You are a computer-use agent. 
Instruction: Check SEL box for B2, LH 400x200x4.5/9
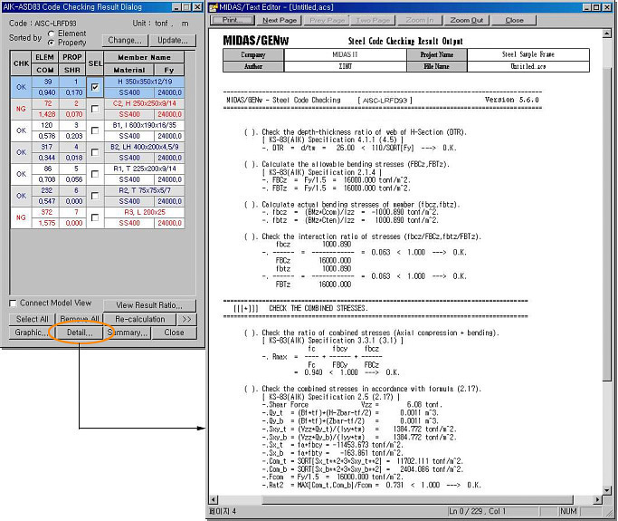(x=95, y=152)
